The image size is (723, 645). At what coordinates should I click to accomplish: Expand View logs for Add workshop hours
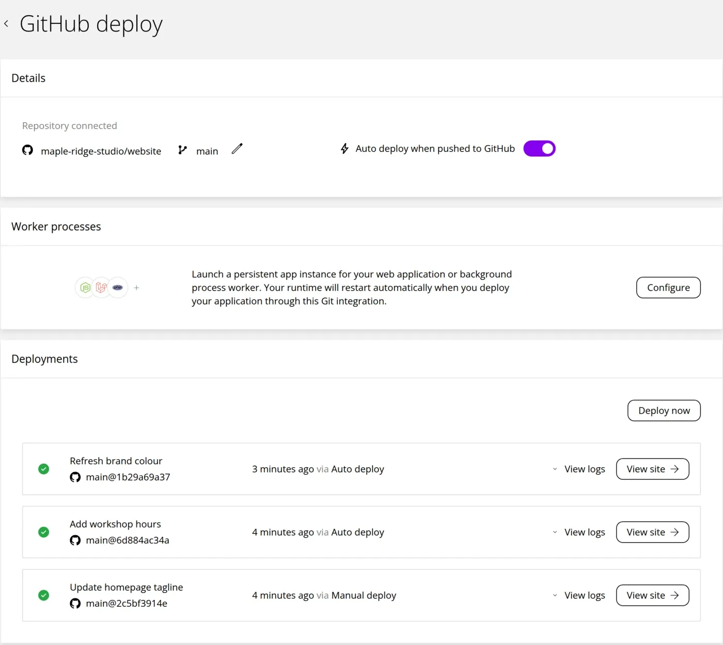point(578,532)
